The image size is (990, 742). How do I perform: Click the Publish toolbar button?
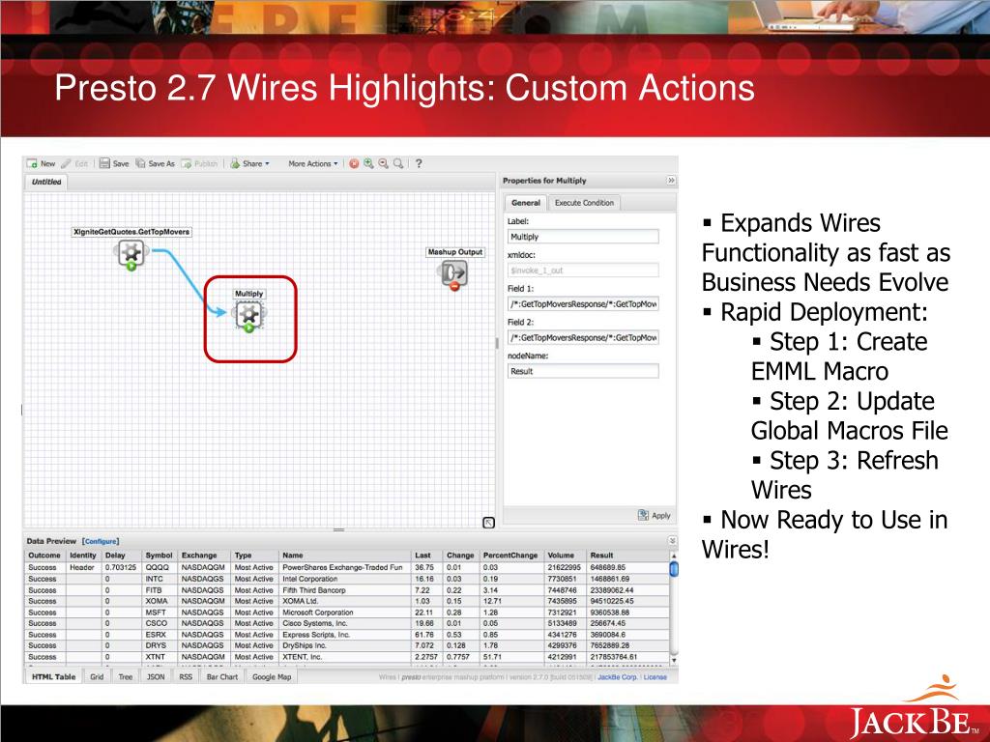[x=199, y=163]
